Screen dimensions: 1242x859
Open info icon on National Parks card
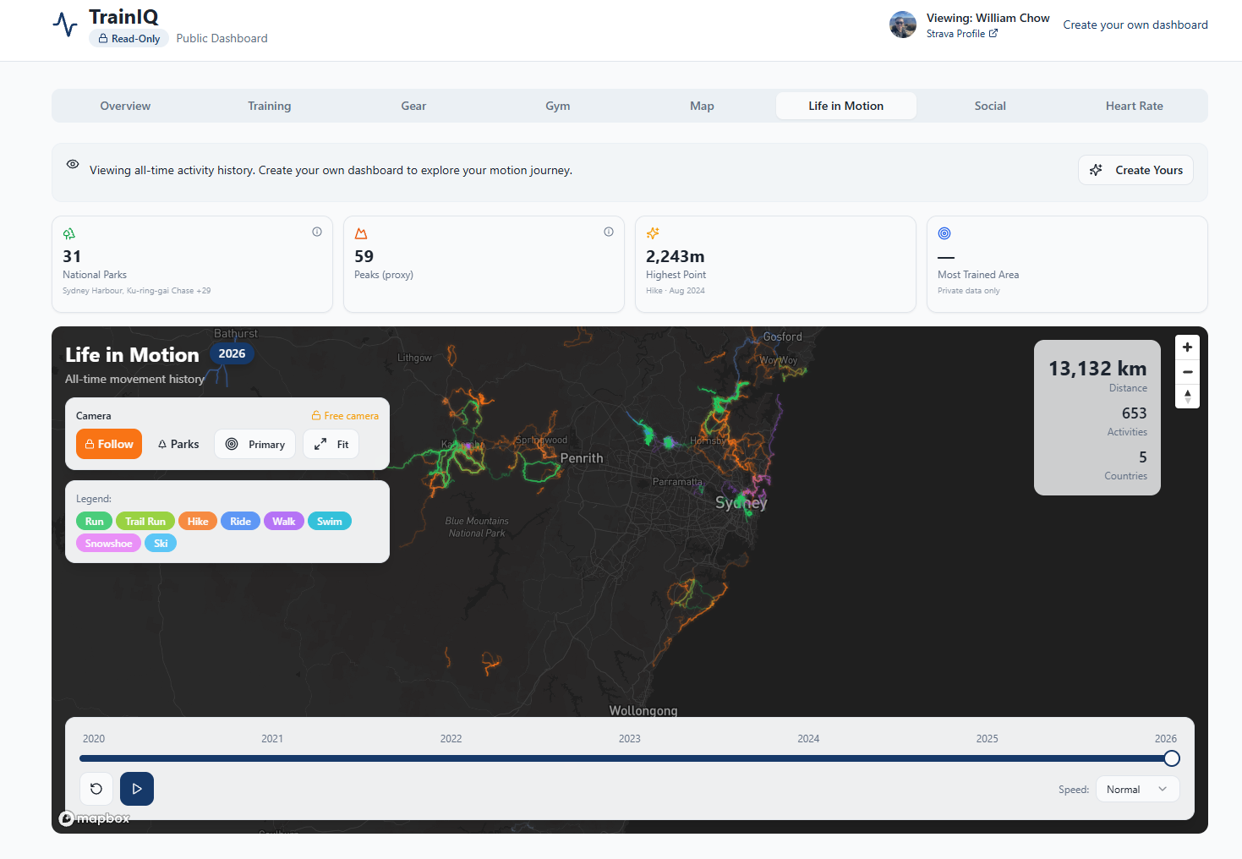317,232
